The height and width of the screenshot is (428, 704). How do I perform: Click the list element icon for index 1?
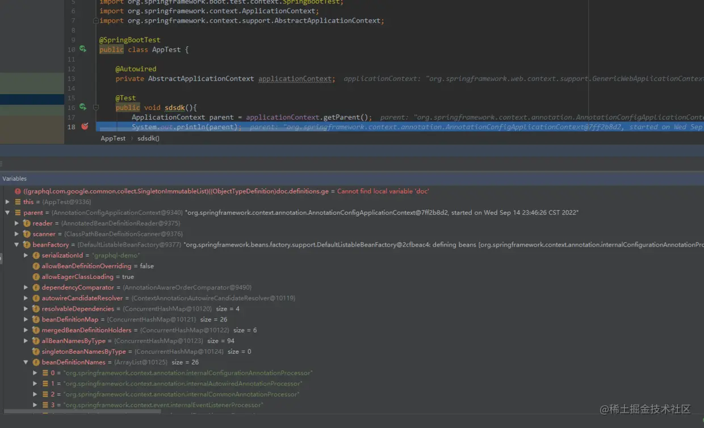[x=45, y=384]
